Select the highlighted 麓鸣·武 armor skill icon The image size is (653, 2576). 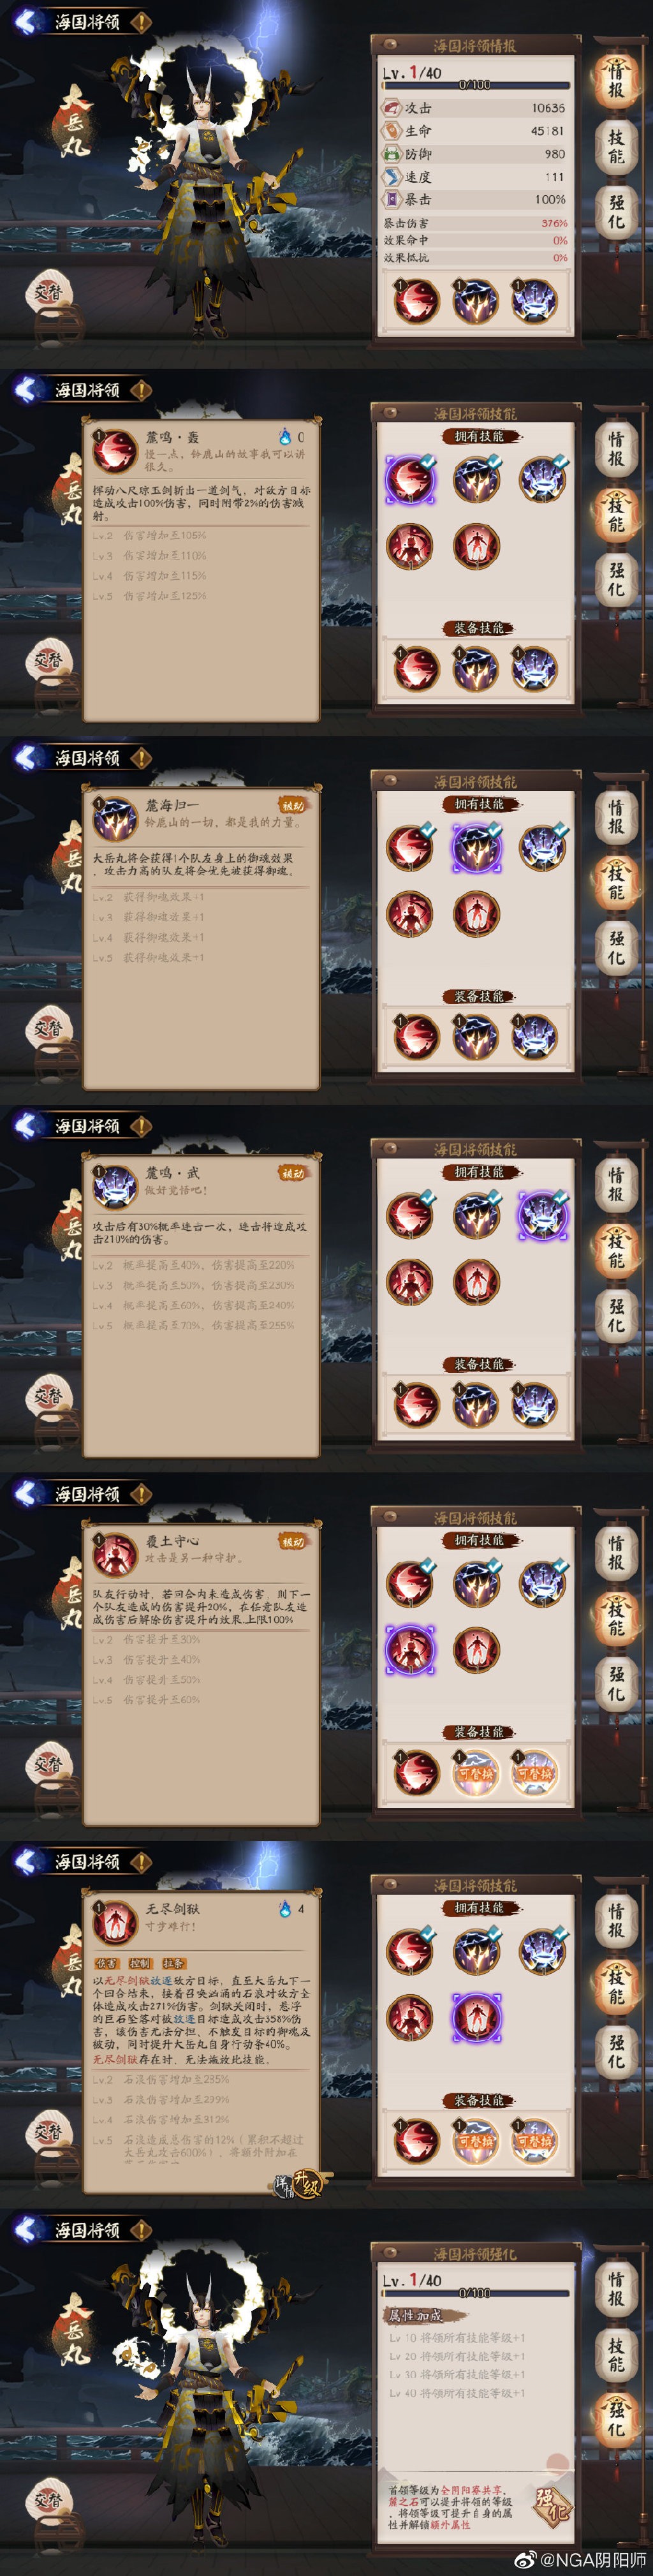542,1214
